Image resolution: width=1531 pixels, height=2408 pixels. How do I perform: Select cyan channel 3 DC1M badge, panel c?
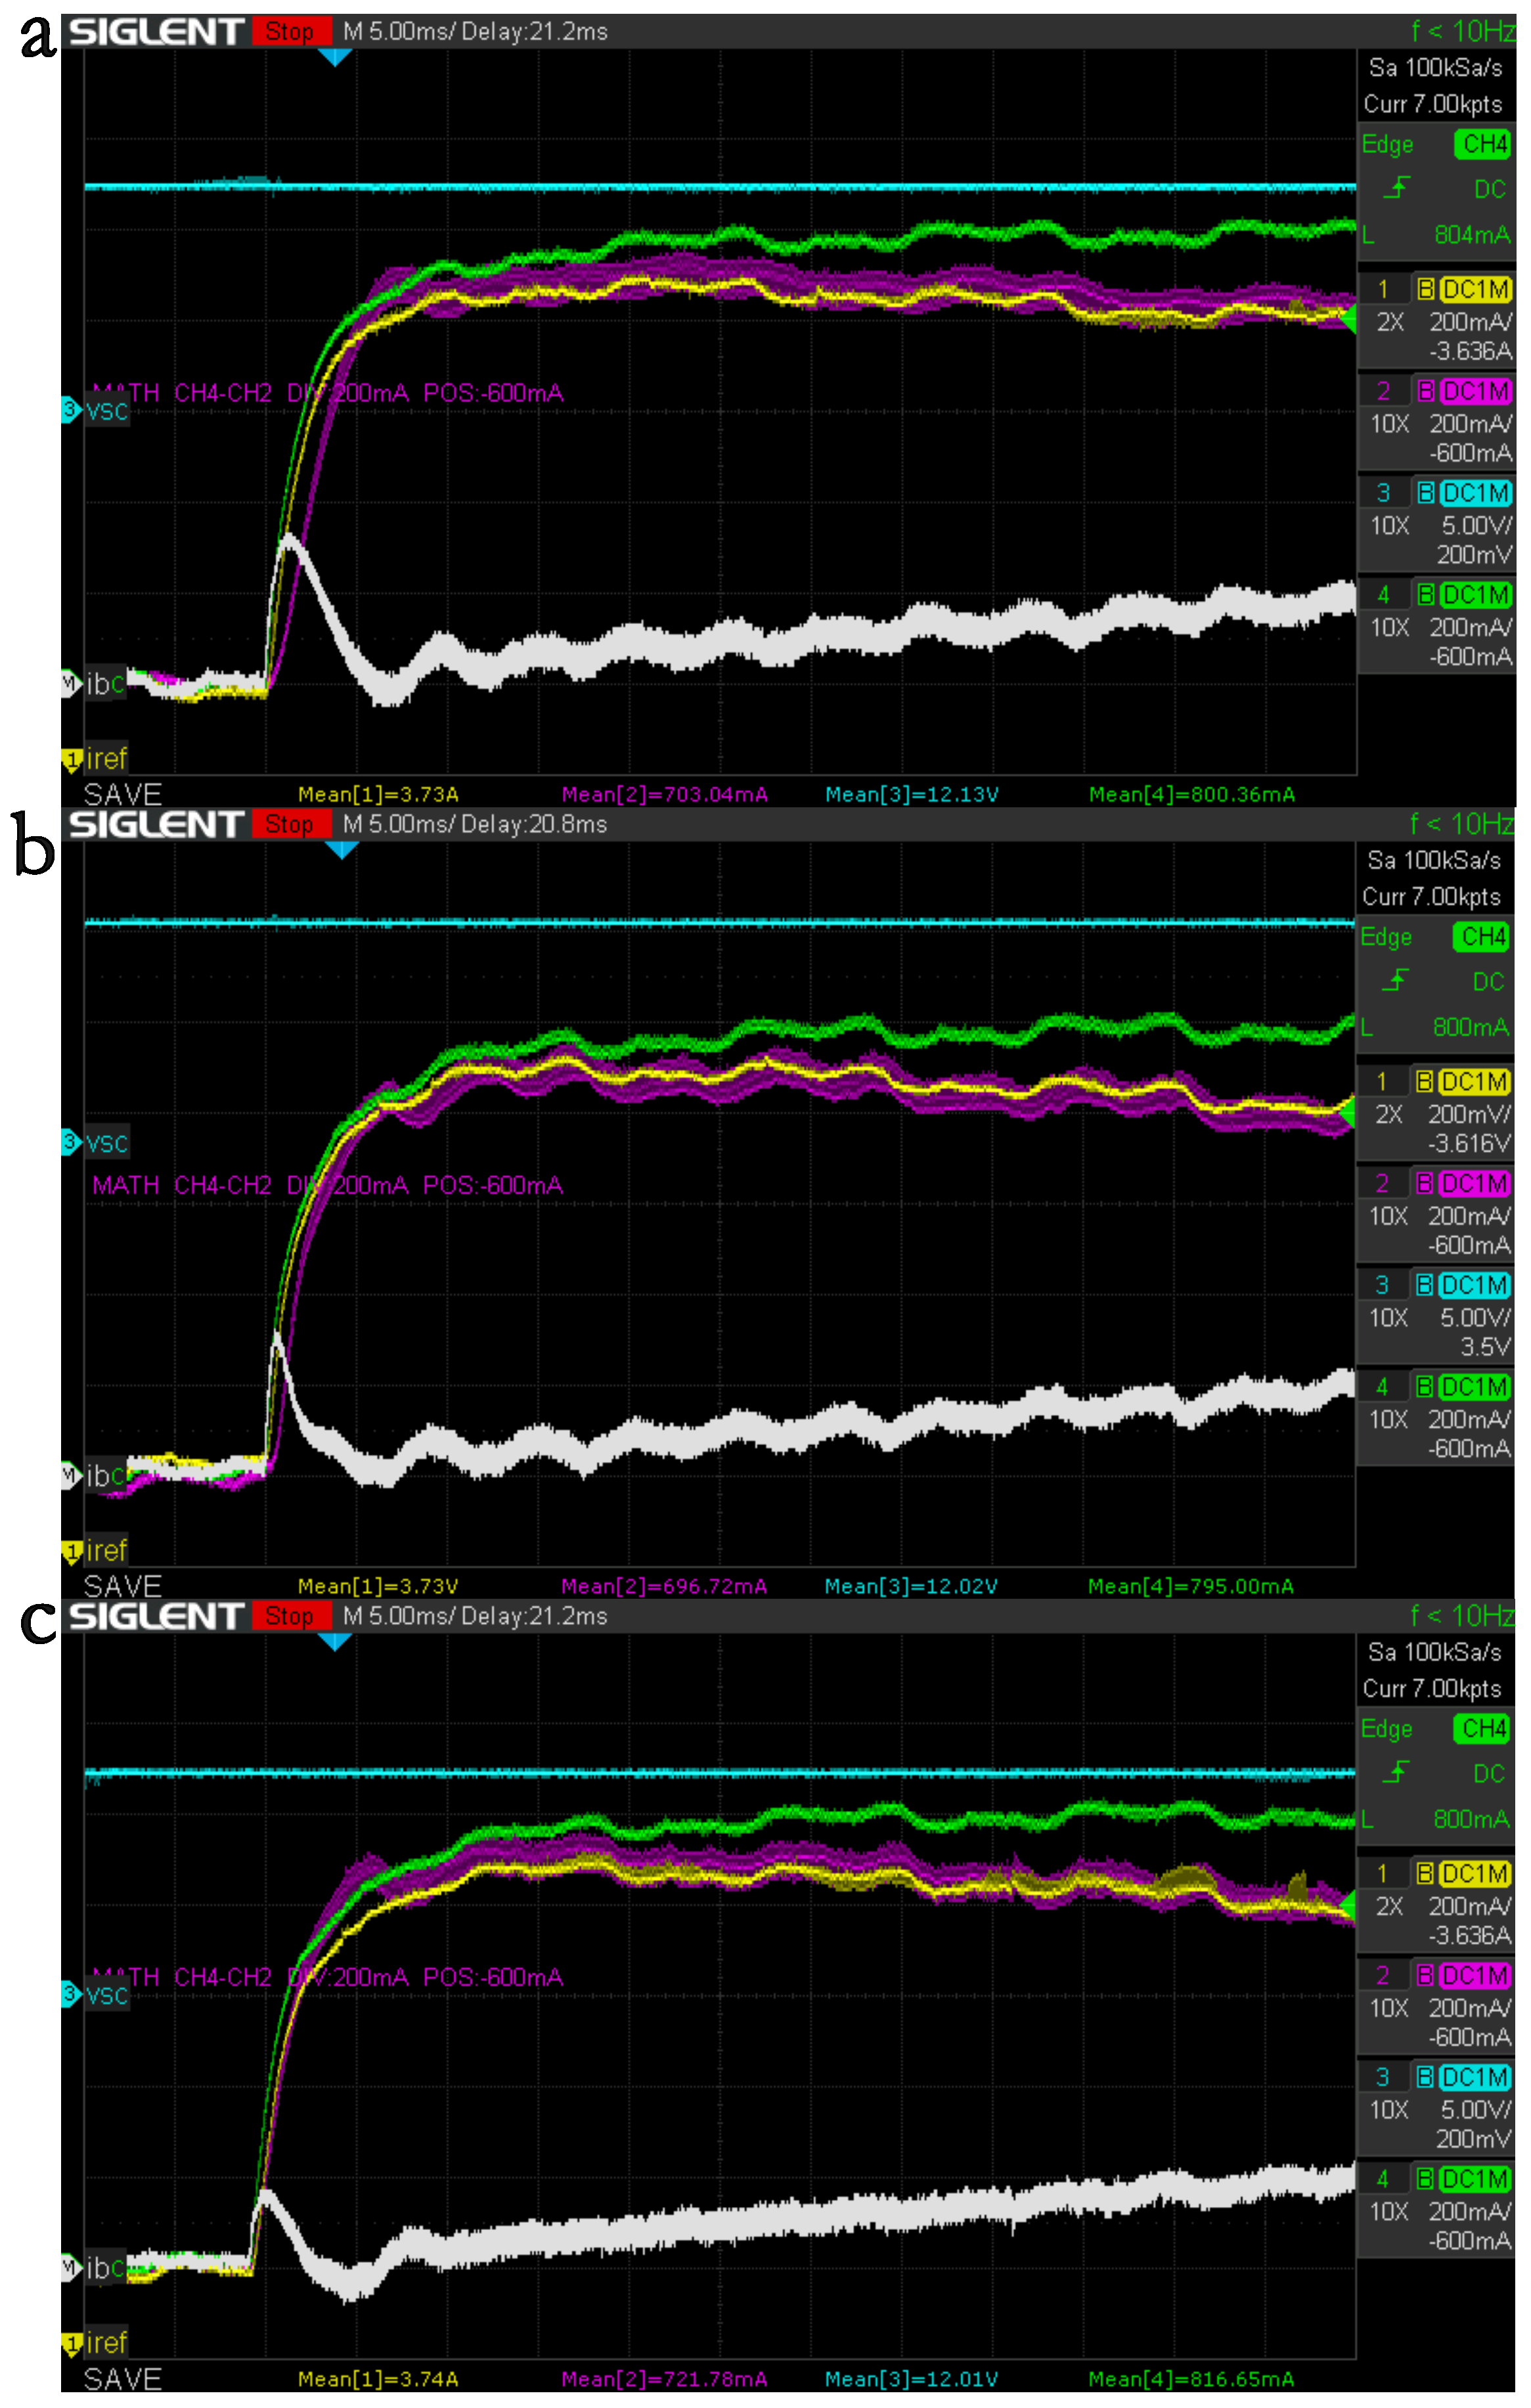pos(1474,2078)
